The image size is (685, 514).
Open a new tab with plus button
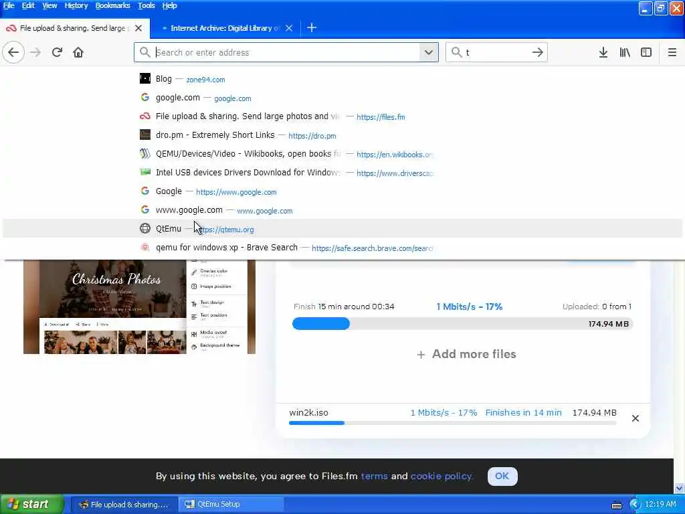click(x=312, y=28)
